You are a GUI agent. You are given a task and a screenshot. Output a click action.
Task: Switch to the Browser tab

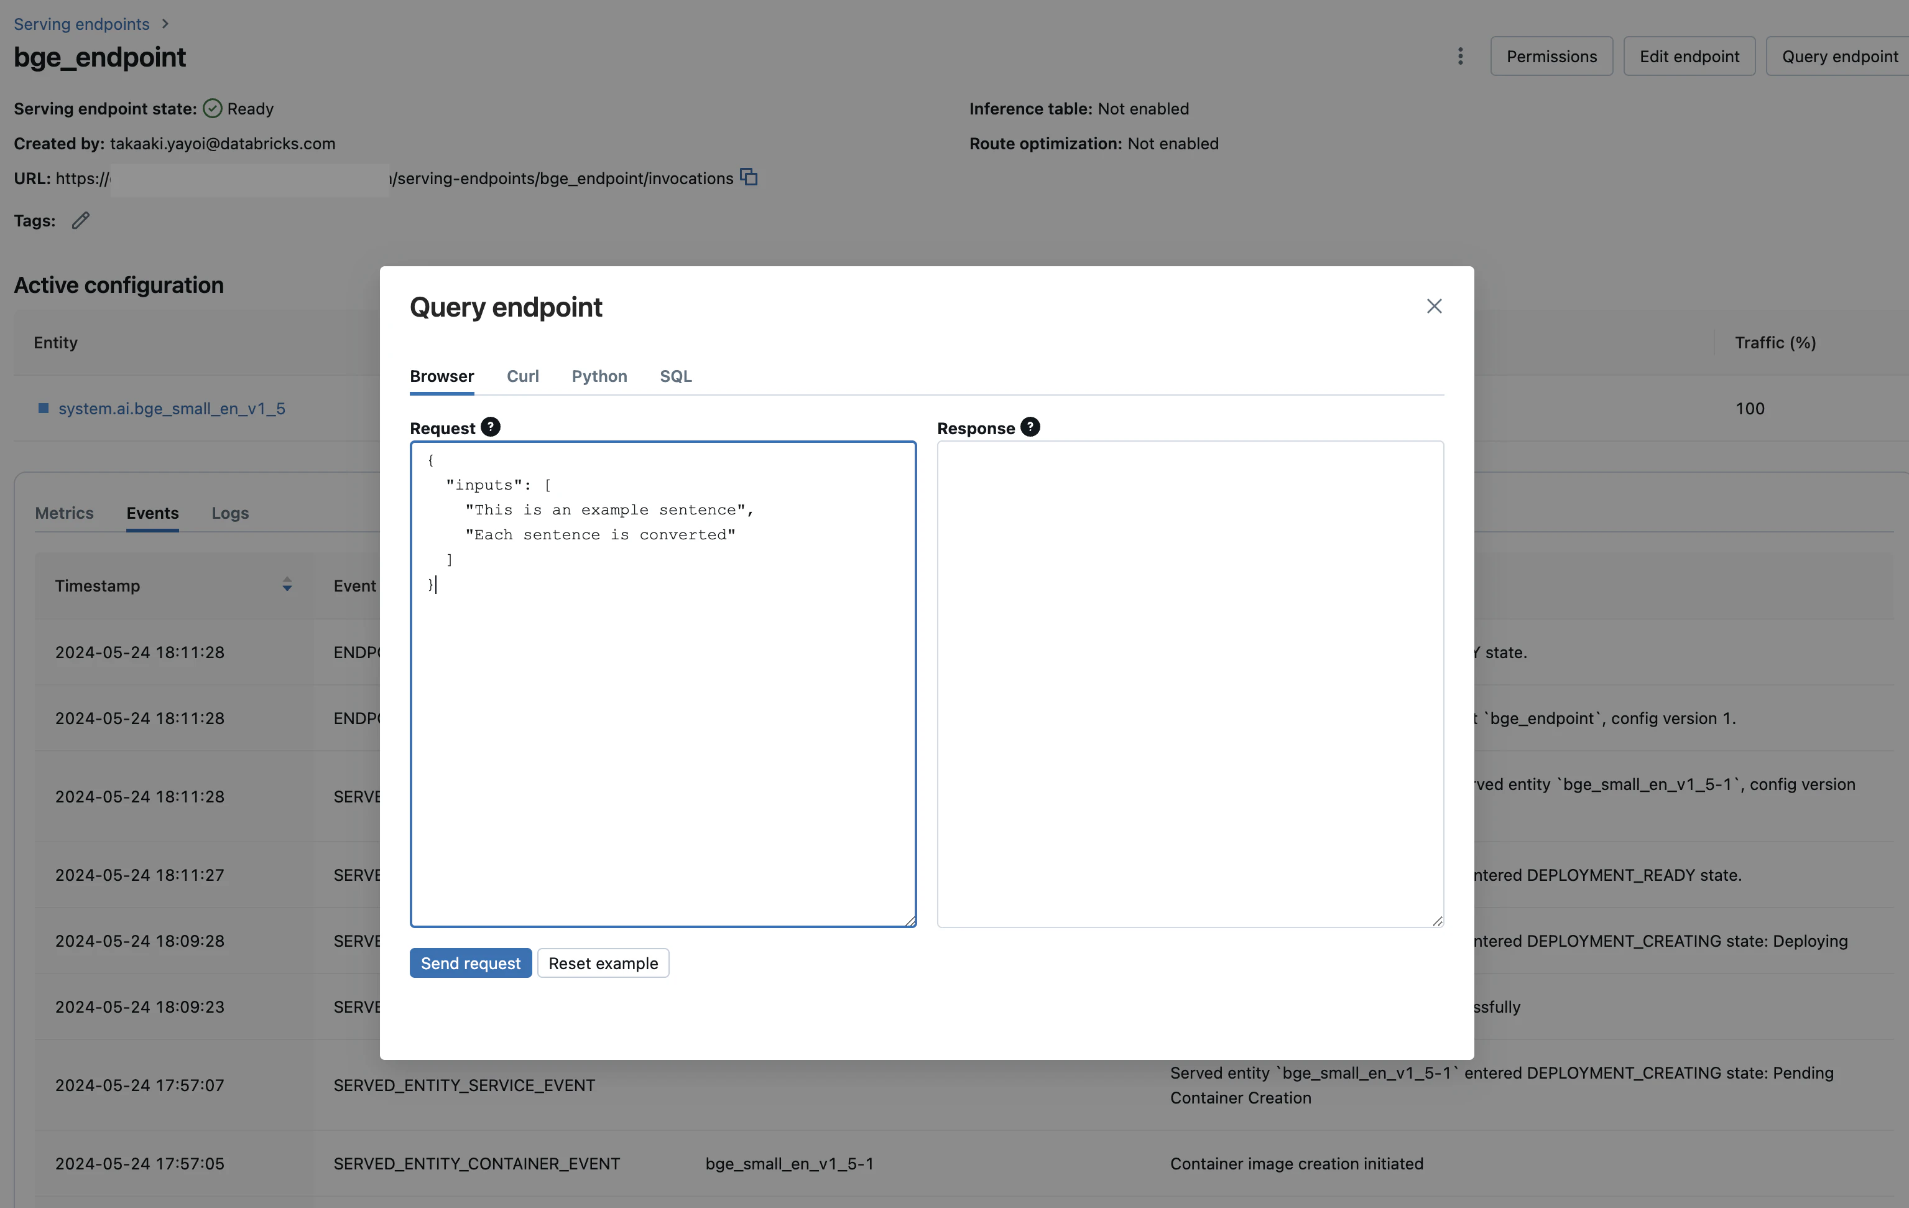[x=441, y=376]
